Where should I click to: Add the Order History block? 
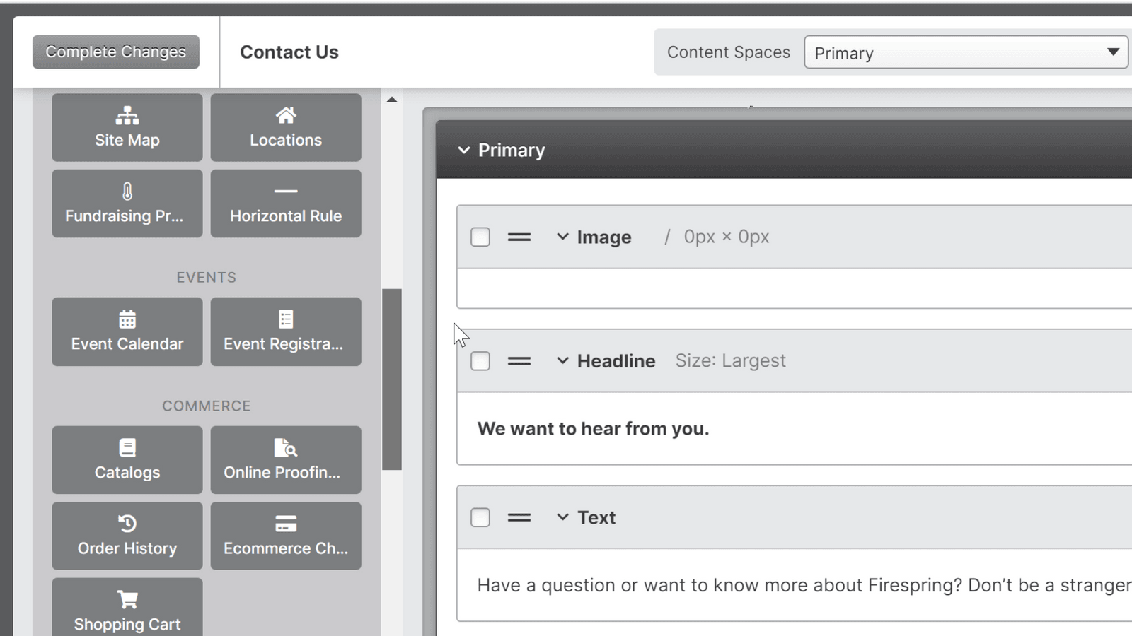click(127, 536)
